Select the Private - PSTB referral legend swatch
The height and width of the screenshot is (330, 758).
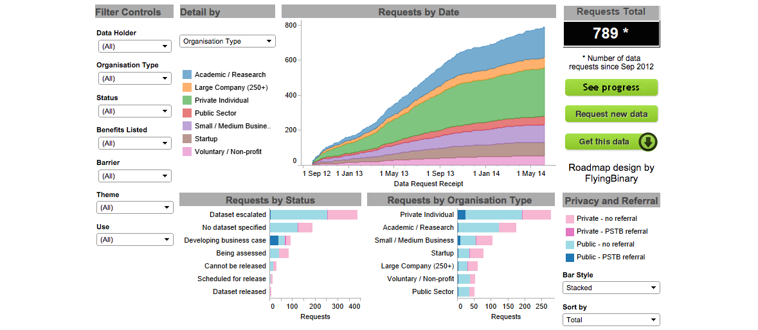(570, 232)
